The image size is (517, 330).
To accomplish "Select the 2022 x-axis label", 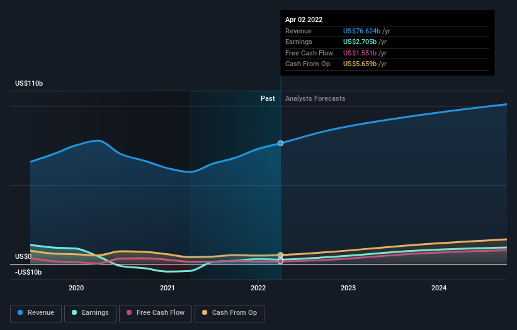I will pos(258,288).
